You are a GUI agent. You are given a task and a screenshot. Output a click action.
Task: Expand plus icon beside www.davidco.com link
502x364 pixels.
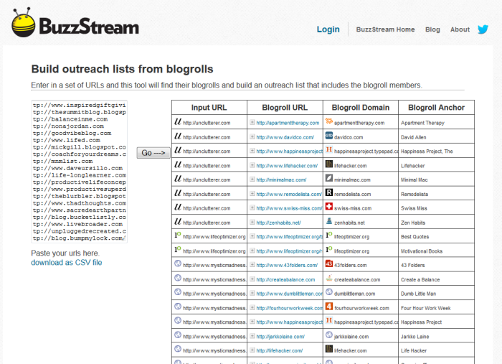pos(252,137)
